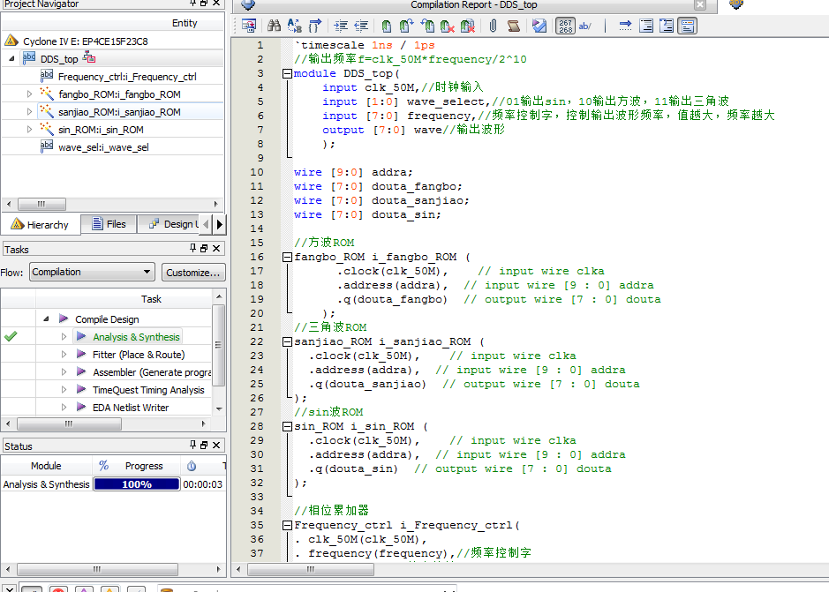829x592 pixels.
Task: Click the clear all bookmarks icon
Action: click(469, 26)
